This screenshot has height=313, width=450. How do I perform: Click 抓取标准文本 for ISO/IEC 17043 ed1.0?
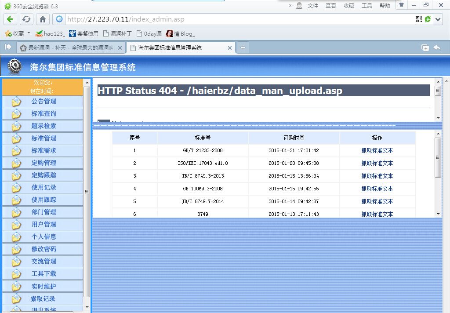coord(377,164)
